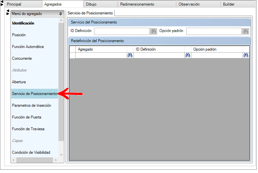This screenshot has height=173, width=258.
Task: Collapse the side menu with arrow toggle
Action: [x=8, y=12]
